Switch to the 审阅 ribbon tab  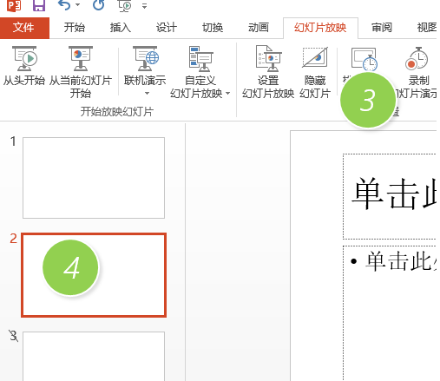coord(382,28)
